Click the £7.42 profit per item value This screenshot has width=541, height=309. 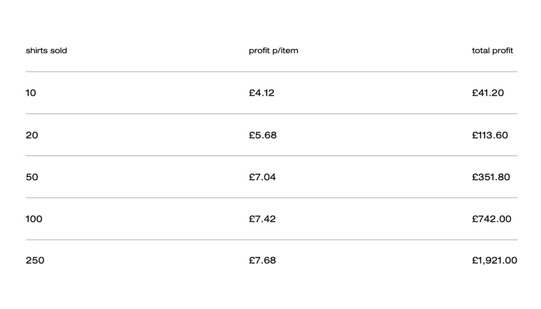pyautogui.click(x=262, y=219)
